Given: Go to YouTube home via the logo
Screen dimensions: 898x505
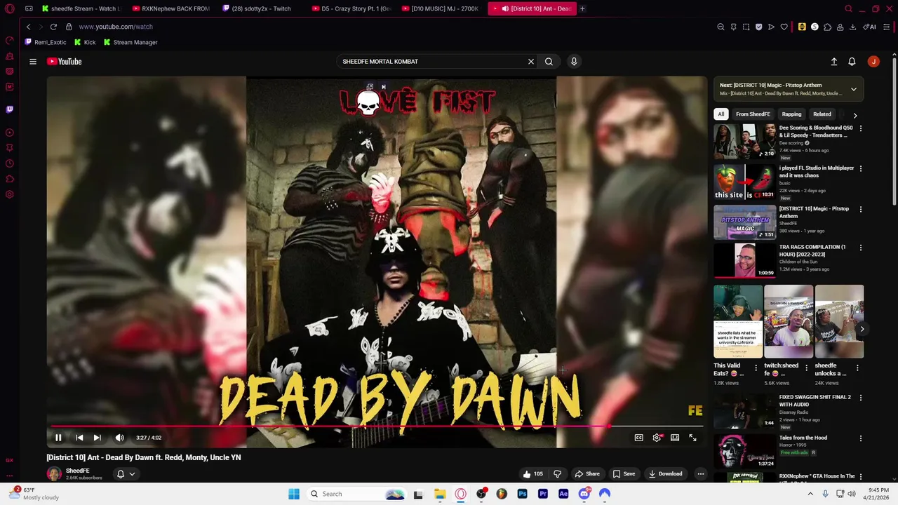Looking at the screenshot, I should pyautogui.click(x=65, y=62).
